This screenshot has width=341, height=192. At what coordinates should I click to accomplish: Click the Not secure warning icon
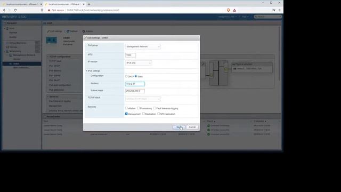49,10
